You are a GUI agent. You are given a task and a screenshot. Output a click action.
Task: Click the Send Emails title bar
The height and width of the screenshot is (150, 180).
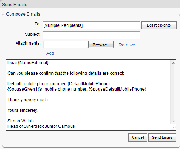click(90, 5)
